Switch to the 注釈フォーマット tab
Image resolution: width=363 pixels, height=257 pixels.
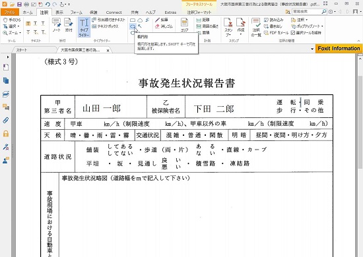tap(199, 13)
